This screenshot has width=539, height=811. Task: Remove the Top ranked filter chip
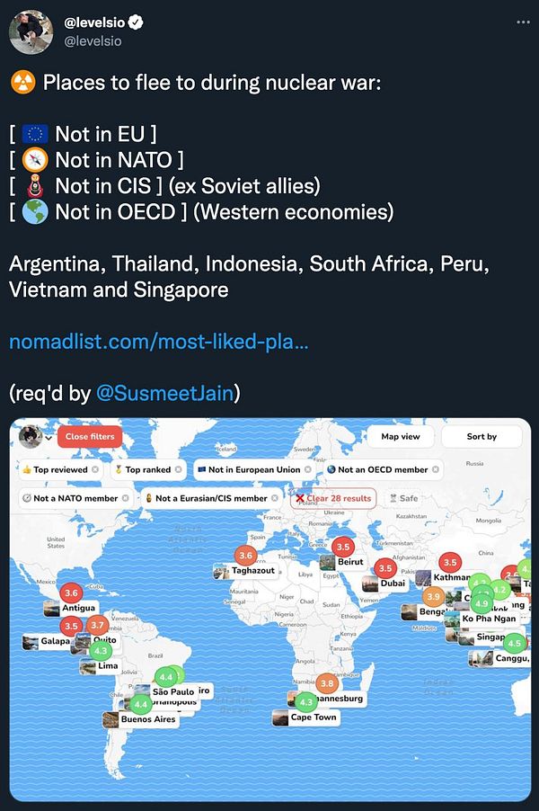178,469
